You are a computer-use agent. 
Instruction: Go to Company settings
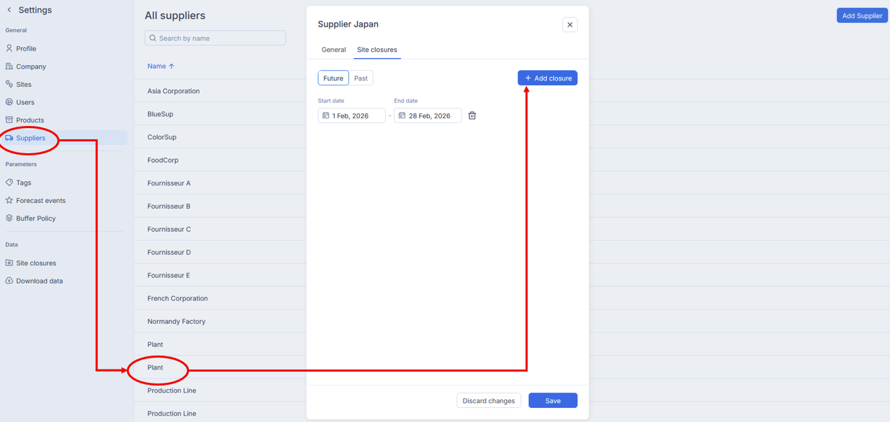tap(31, 66)
